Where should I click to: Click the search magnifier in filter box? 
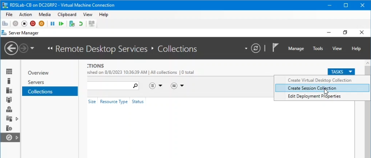(x=135, y=85)
